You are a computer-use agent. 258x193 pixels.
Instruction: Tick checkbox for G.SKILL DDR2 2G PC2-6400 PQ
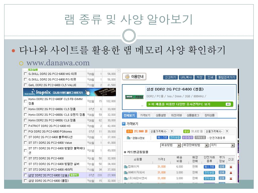25,79
